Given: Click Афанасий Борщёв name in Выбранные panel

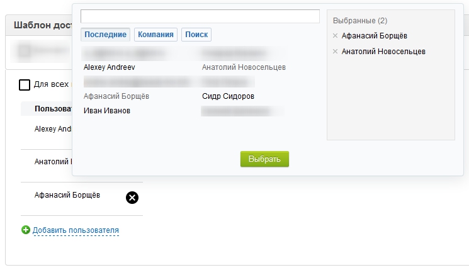Looking at the screenshot, I should pos(374,36).
